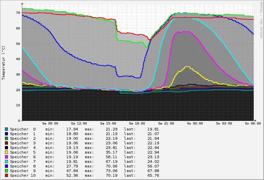This screenshot has height=180, width=264.
Task: Click the yellow Speicher 5 legend swatch
Action: [6, 152]
